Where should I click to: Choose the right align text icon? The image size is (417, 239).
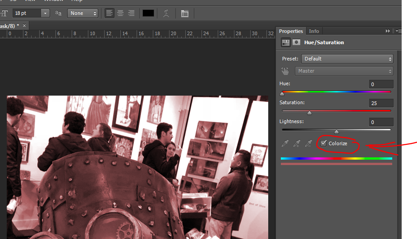pos(131,13)
